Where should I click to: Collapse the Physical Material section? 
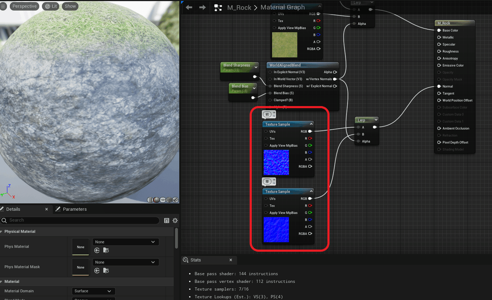[2, 232]
